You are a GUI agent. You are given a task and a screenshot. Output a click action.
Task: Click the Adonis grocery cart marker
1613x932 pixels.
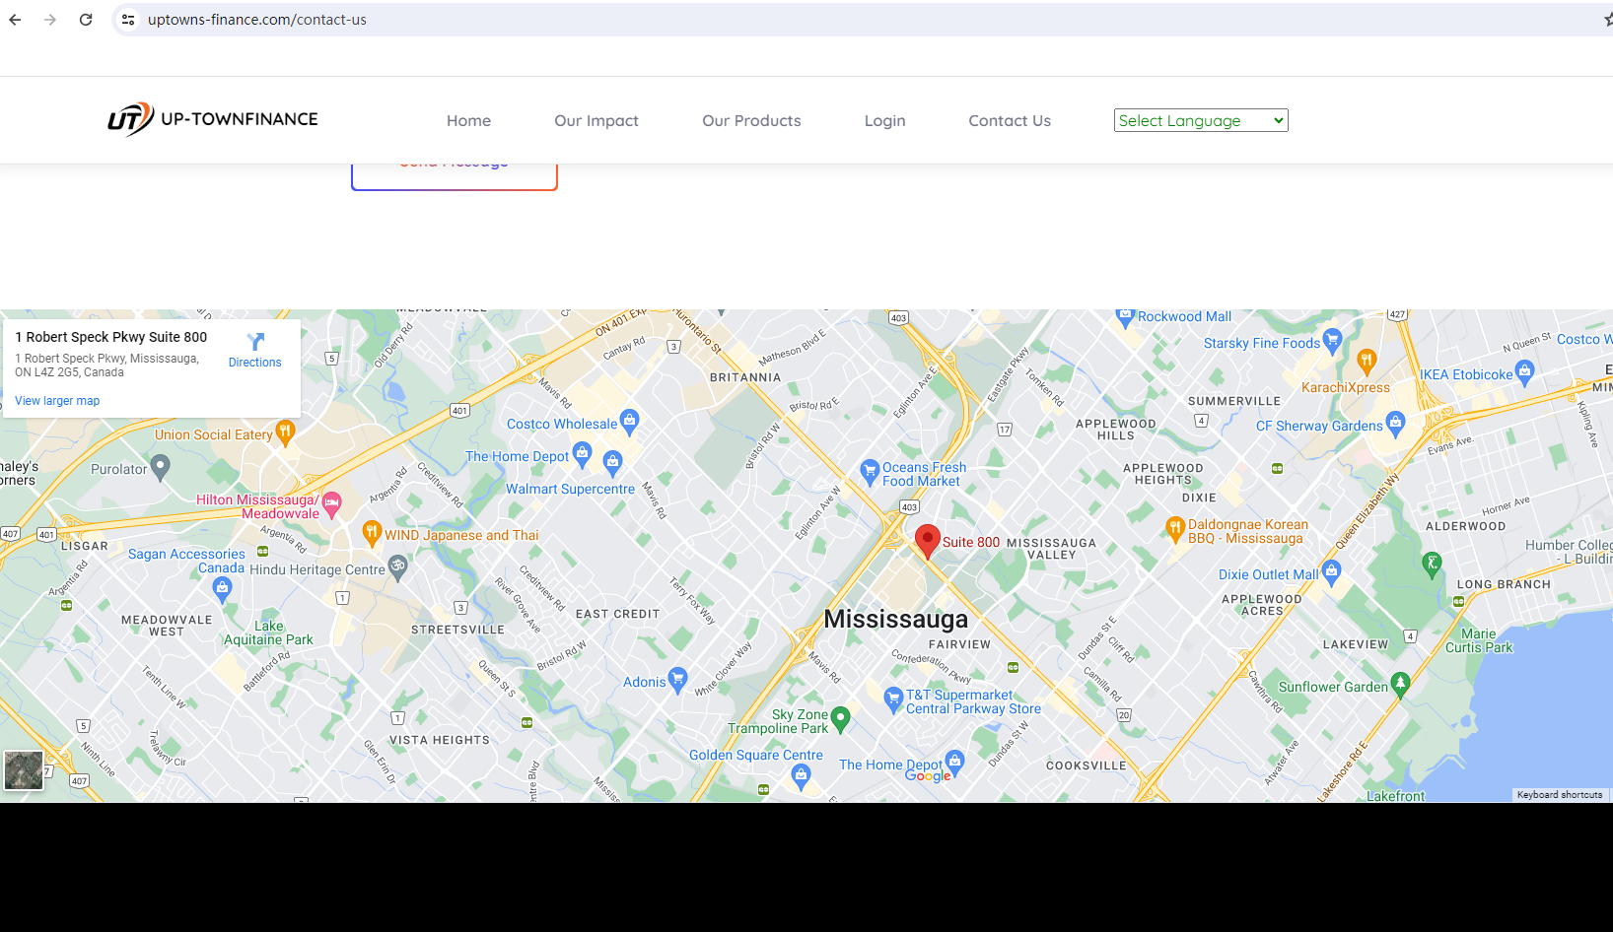click(x=677, y=680)
